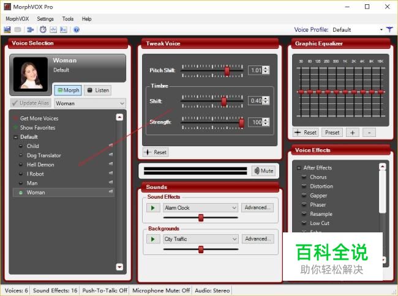Click the waveform toolbar icon after the stopwatch
The image size is (398, 296).
click(53, 29)
